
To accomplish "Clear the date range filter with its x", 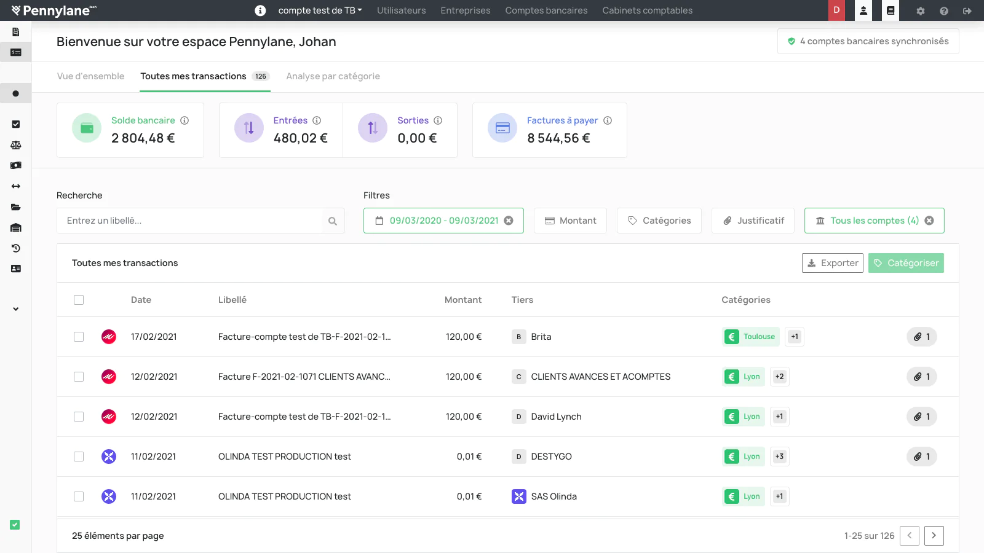I will 509,221.
